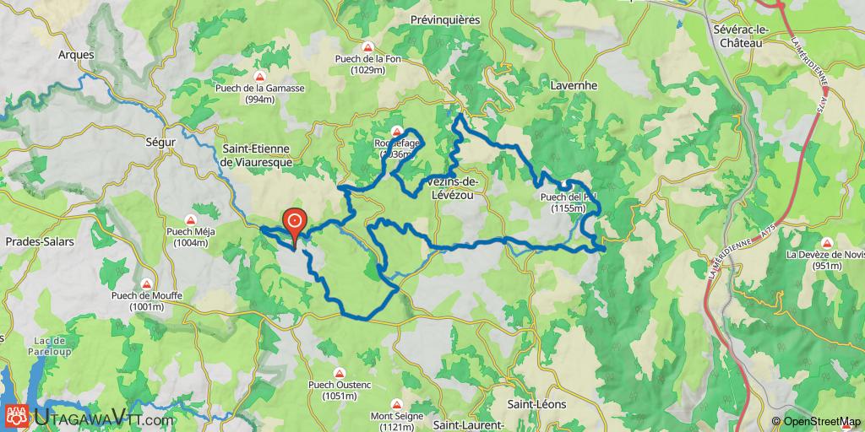The image size is (865, 432).
Task: Click the Puech Méja summit icon
Action: tap(191, 220)
